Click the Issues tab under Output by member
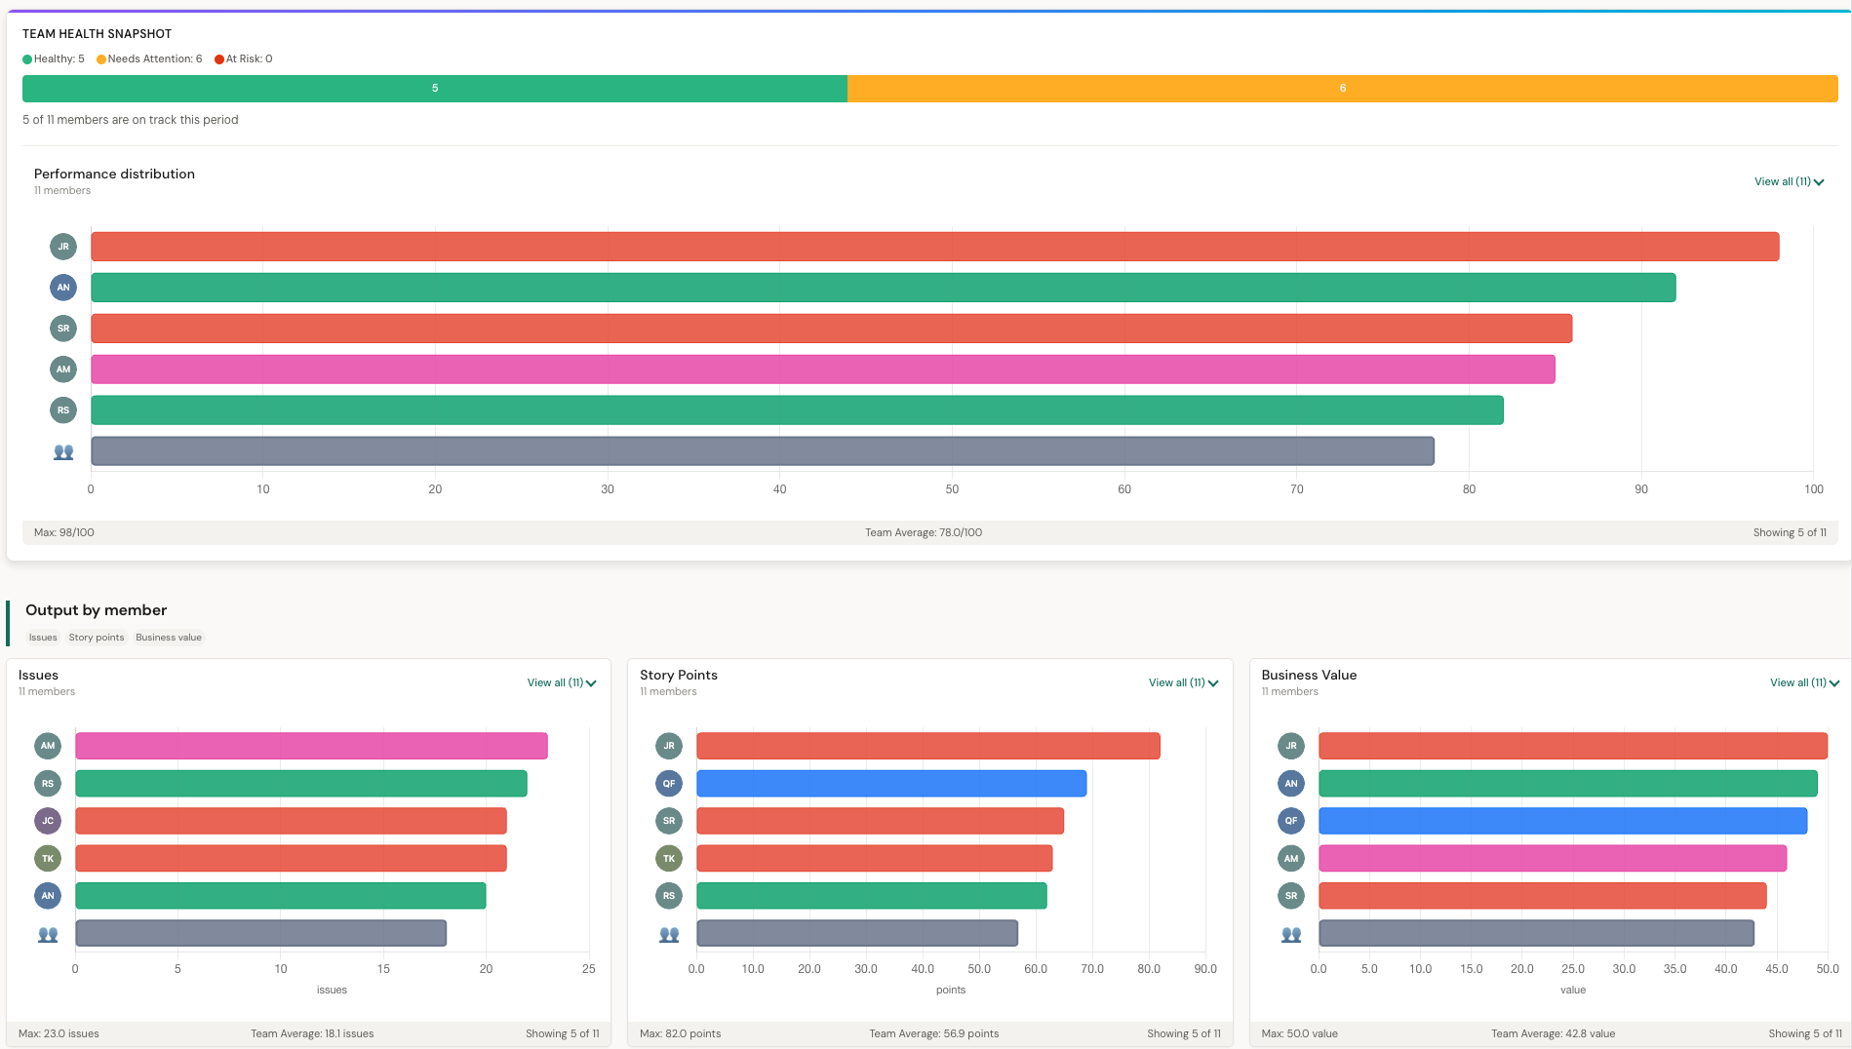This screenshot has width=1852, height=1049. pos(42,638)
